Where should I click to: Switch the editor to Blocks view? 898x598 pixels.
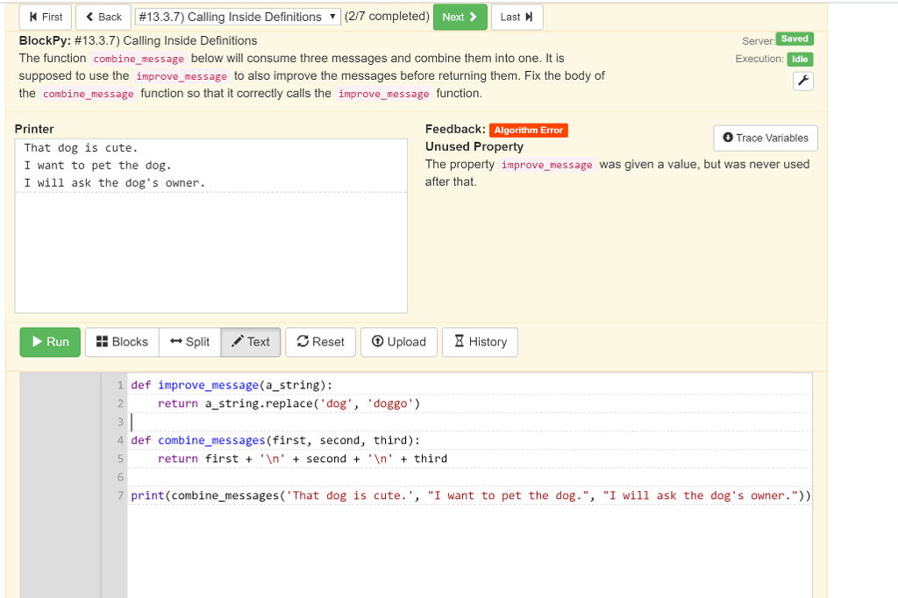point(121,342)
